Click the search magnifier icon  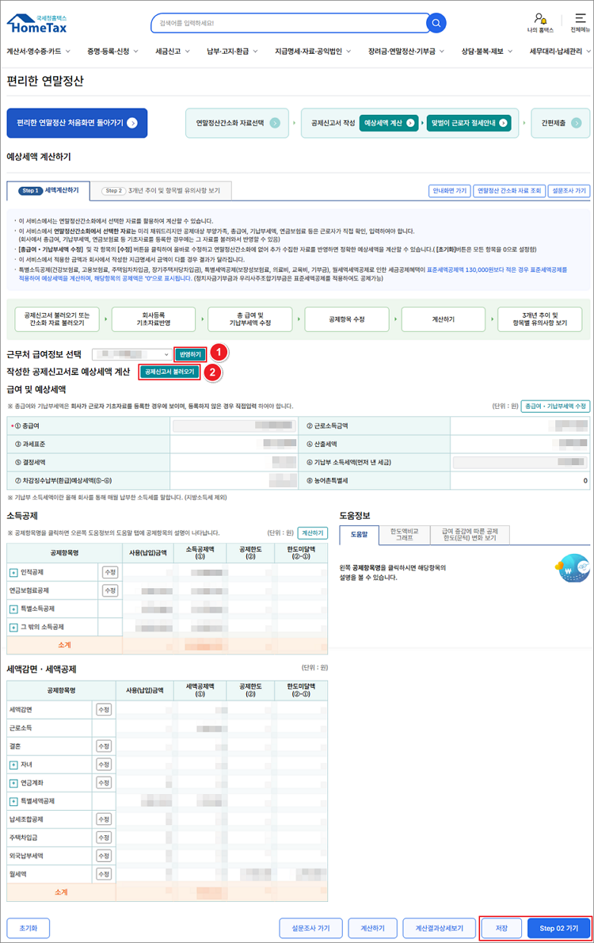point(436,23)
